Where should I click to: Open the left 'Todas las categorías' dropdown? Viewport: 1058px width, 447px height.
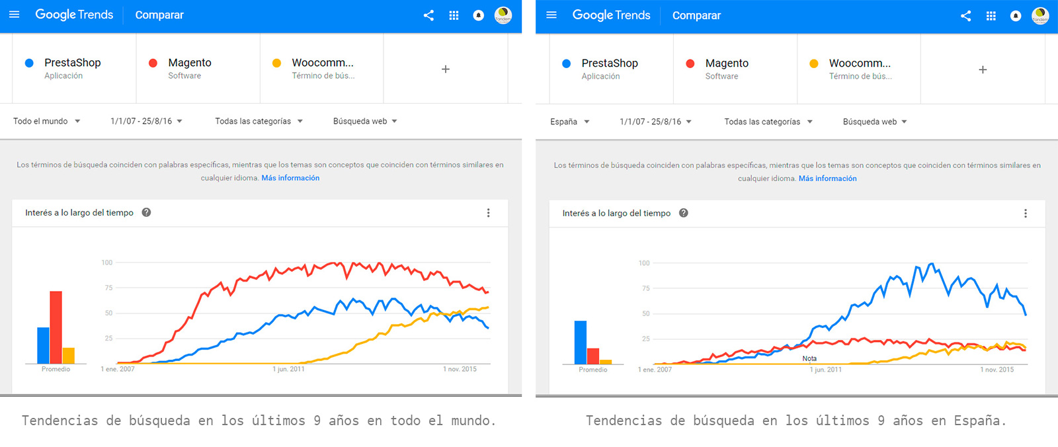pos(259,121)
